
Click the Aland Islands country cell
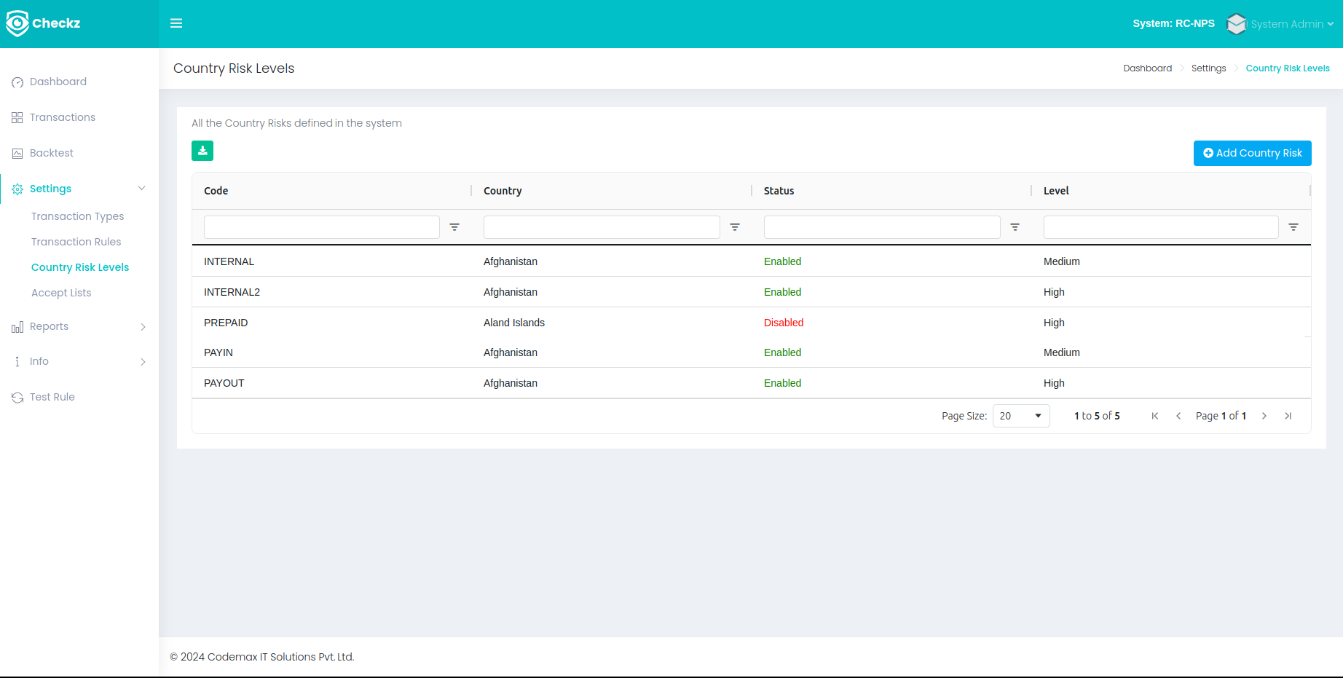[x=514, y=323]
